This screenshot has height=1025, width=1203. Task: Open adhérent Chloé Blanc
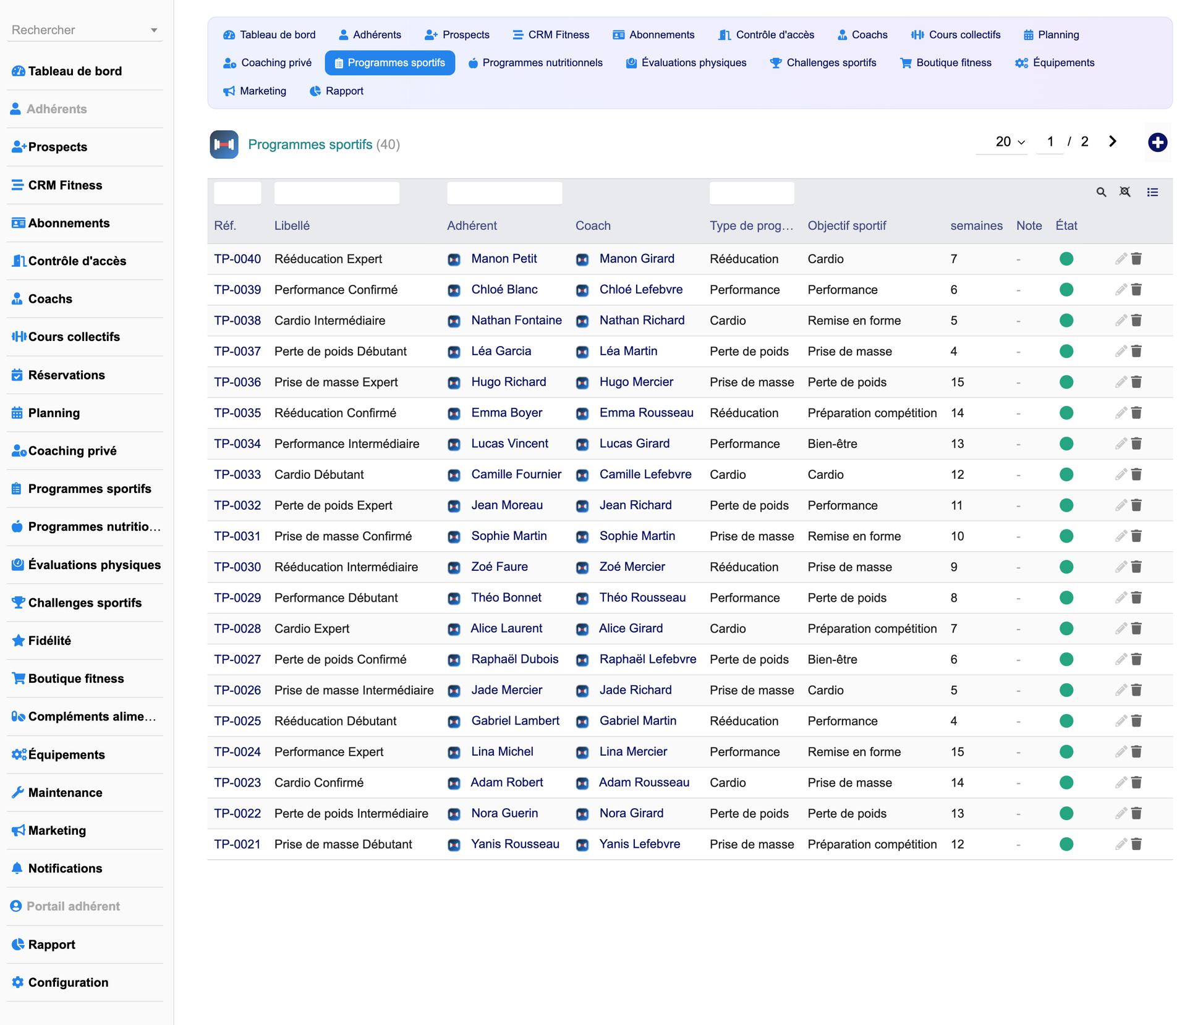point(504,290)
